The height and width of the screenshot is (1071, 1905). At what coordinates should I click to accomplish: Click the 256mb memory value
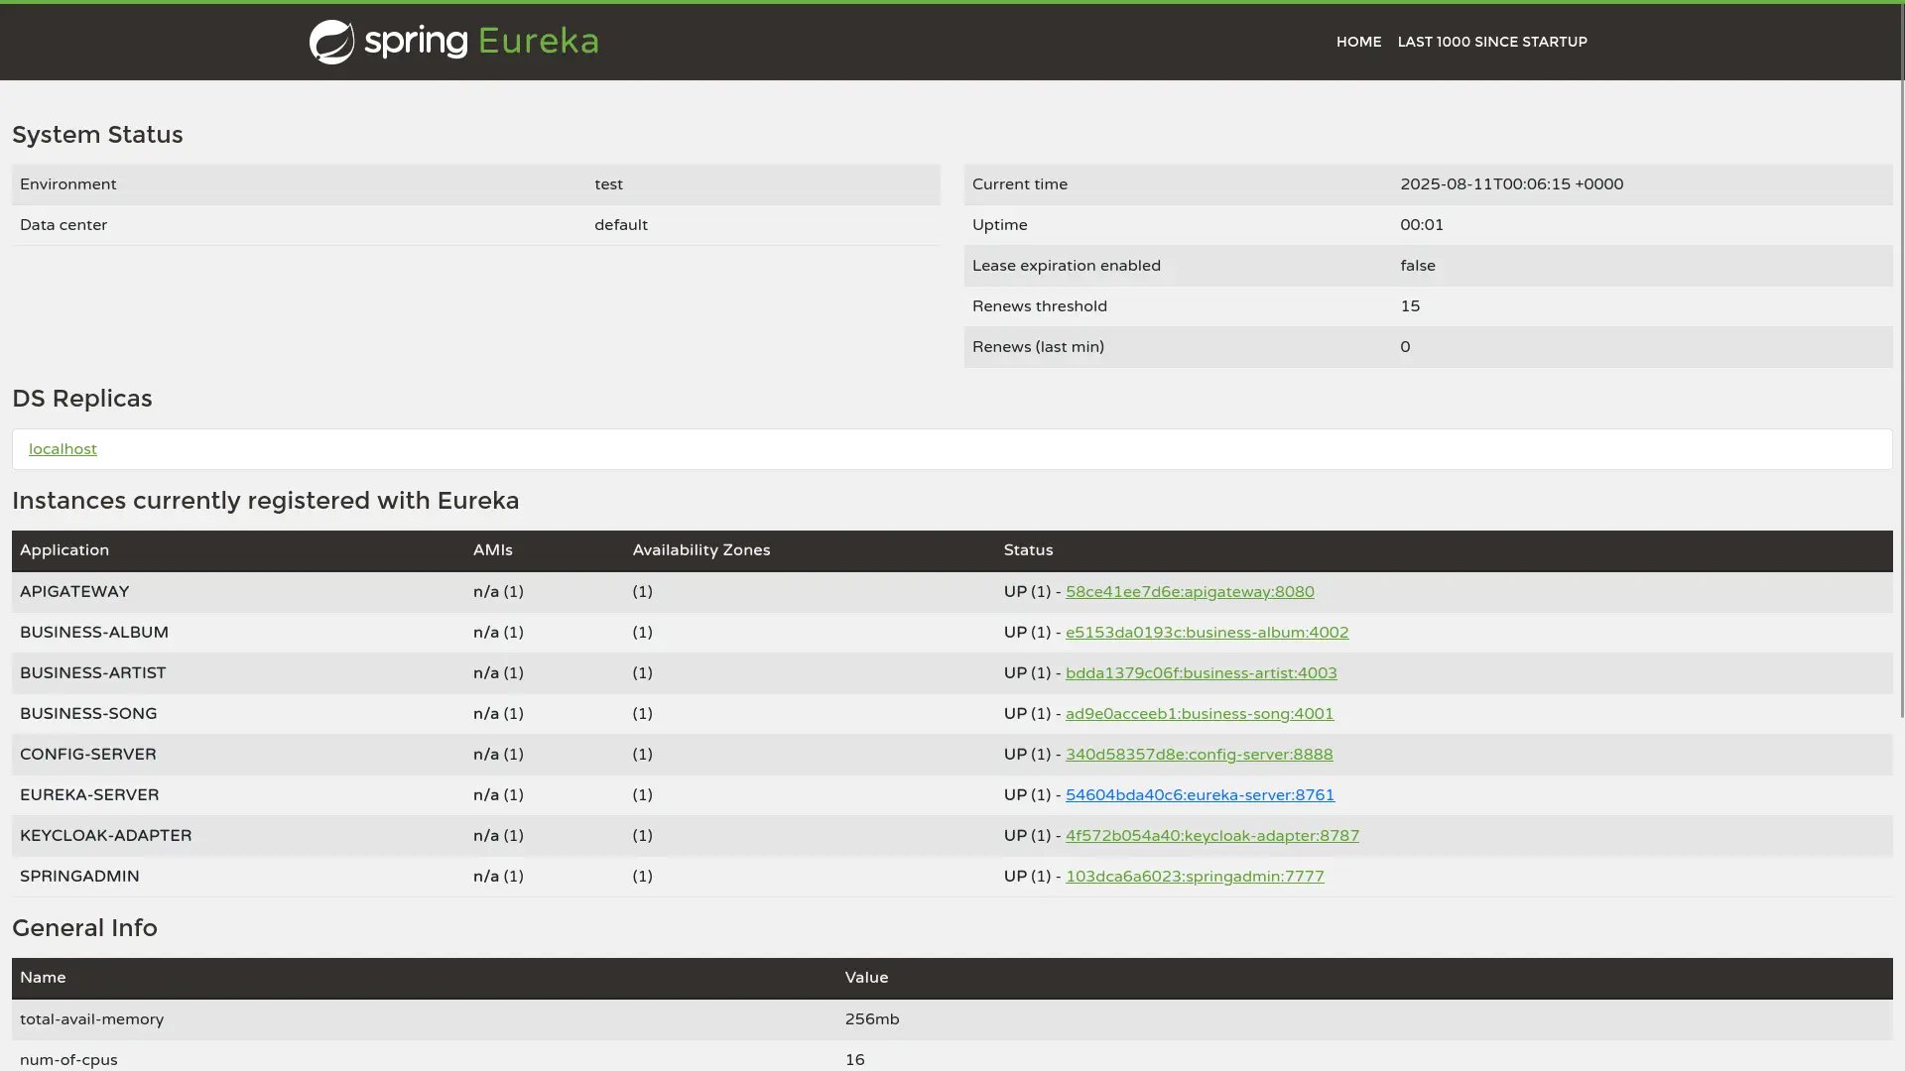click(x=872, y=1019)
